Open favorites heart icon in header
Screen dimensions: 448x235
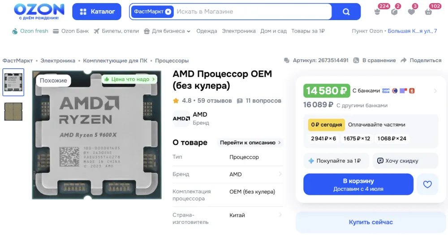(411, 12)
